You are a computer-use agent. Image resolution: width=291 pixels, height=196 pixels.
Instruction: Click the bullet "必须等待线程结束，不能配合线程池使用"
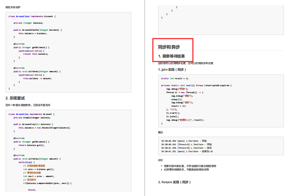(186, 170)
